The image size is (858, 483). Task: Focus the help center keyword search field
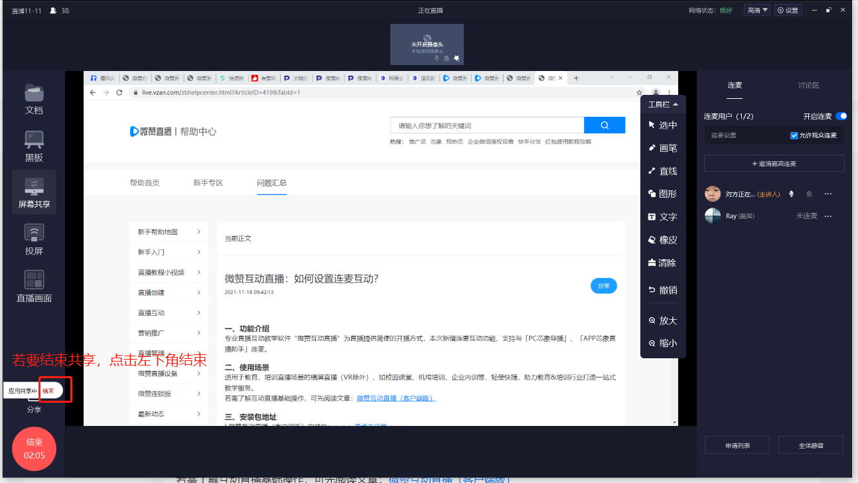pyautogui.click(x=487, y=125)
